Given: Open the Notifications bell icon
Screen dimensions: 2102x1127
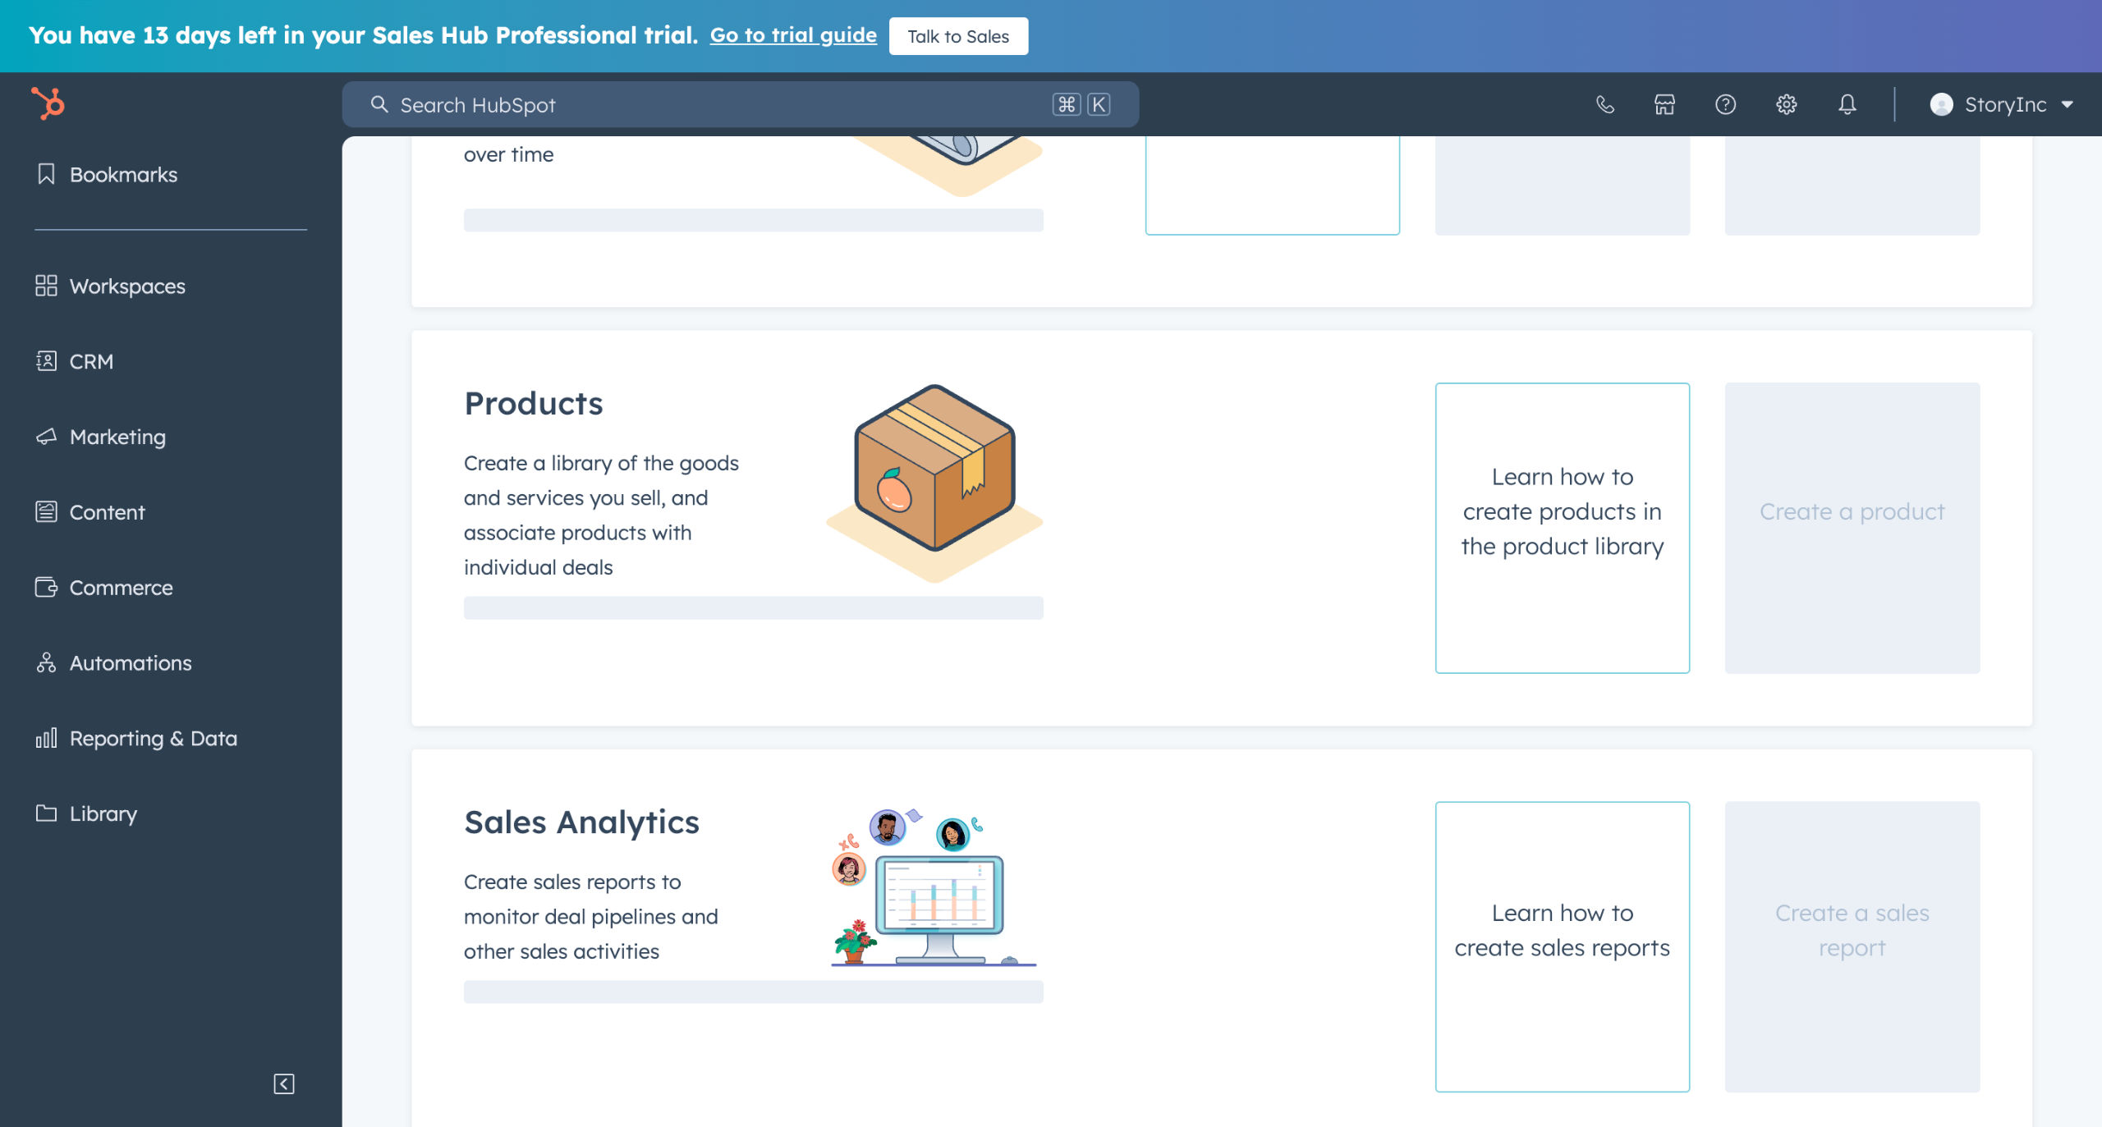Looking at the screenshot, I should 1847,104.
